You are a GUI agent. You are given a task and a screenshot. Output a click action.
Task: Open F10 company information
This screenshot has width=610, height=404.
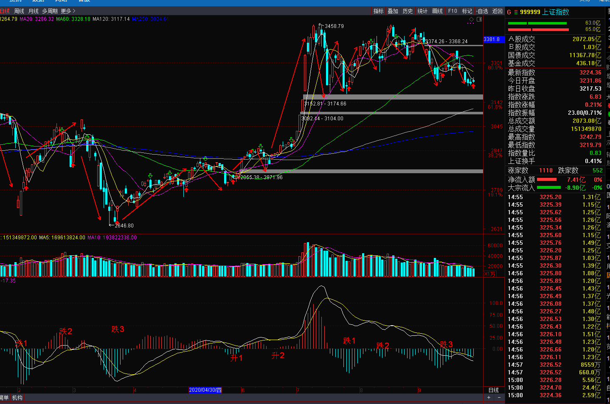[x=453, y=11]
